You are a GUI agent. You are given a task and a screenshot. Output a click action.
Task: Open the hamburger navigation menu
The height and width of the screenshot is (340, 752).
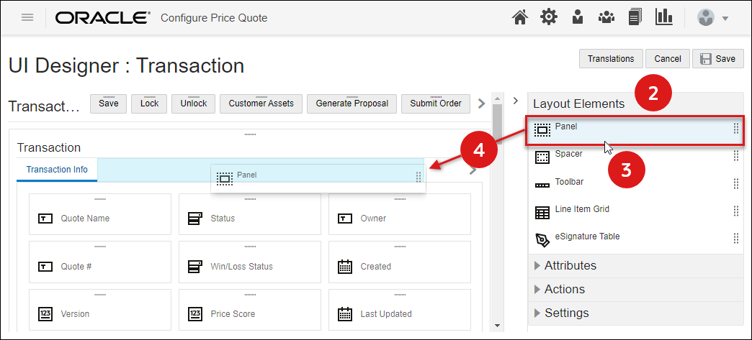click(27, 18)
